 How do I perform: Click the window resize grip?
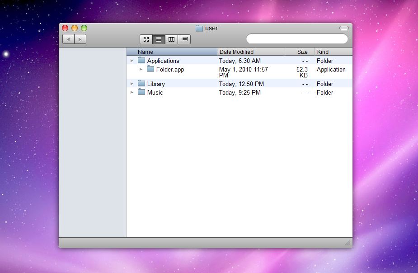click(347, 243)
